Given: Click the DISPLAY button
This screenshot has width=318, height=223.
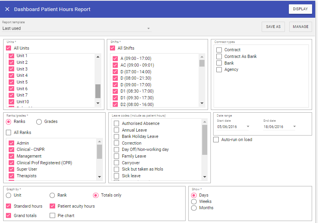Looking at the screenshot, I should tap(300, 9).
